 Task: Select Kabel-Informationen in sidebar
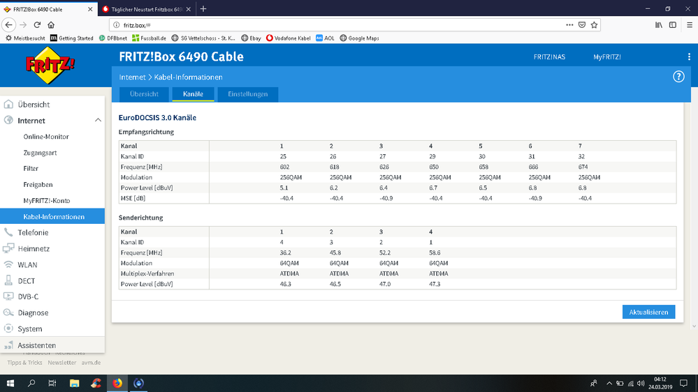tap(52, 216)
